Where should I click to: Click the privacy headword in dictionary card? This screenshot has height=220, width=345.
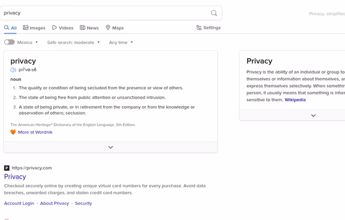(23, 61)
